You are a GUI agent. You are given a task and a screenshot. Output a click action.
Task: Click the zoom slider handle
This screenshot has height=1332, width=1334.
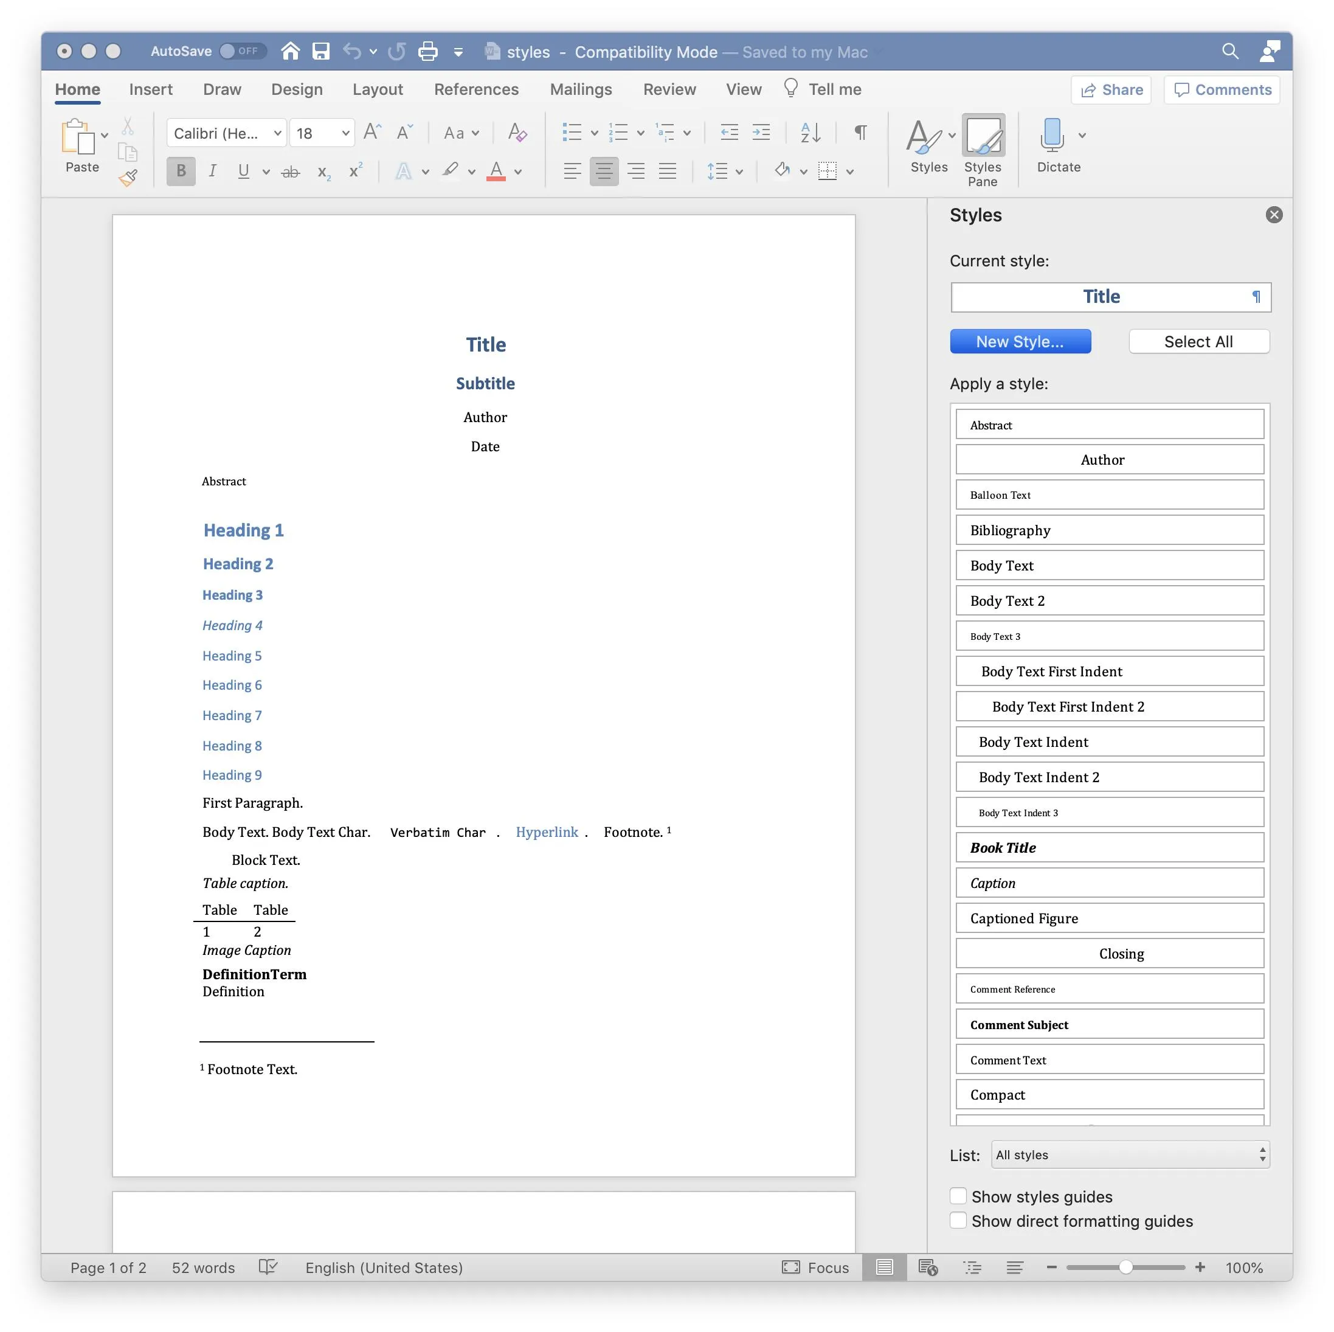point(1125,1267)
